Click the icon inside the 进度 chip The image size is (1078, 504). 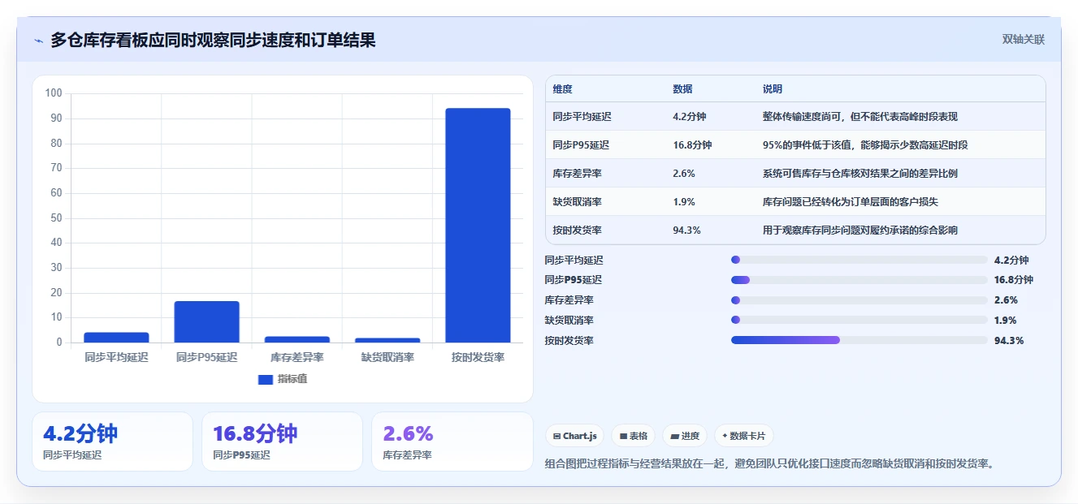tap(674, 436)
